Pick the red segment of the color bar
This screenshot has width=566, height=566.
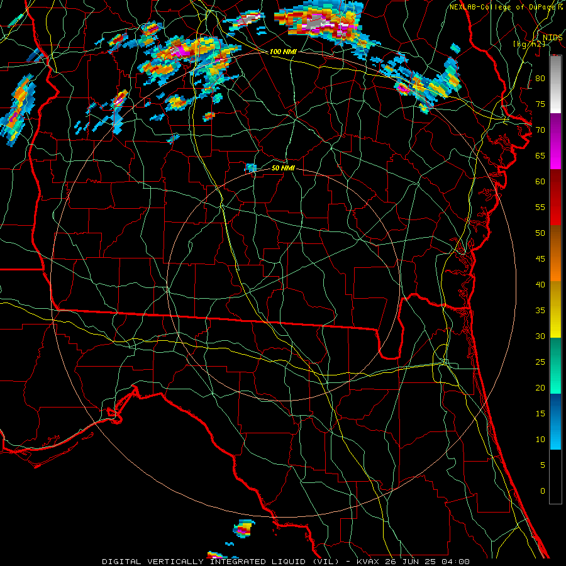coord(555,197)
